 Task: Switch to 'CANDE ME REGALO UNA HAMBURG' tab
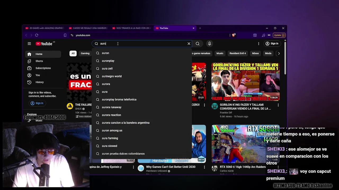tap(88, 28)
